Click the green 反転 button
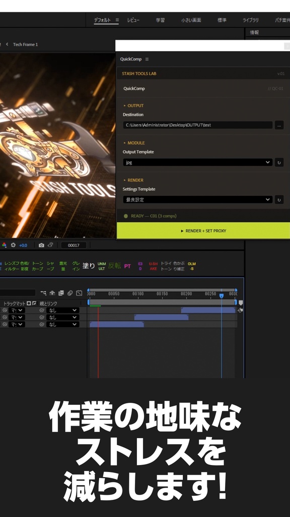Viewport: 290px width, 517px height. [114, 266]
